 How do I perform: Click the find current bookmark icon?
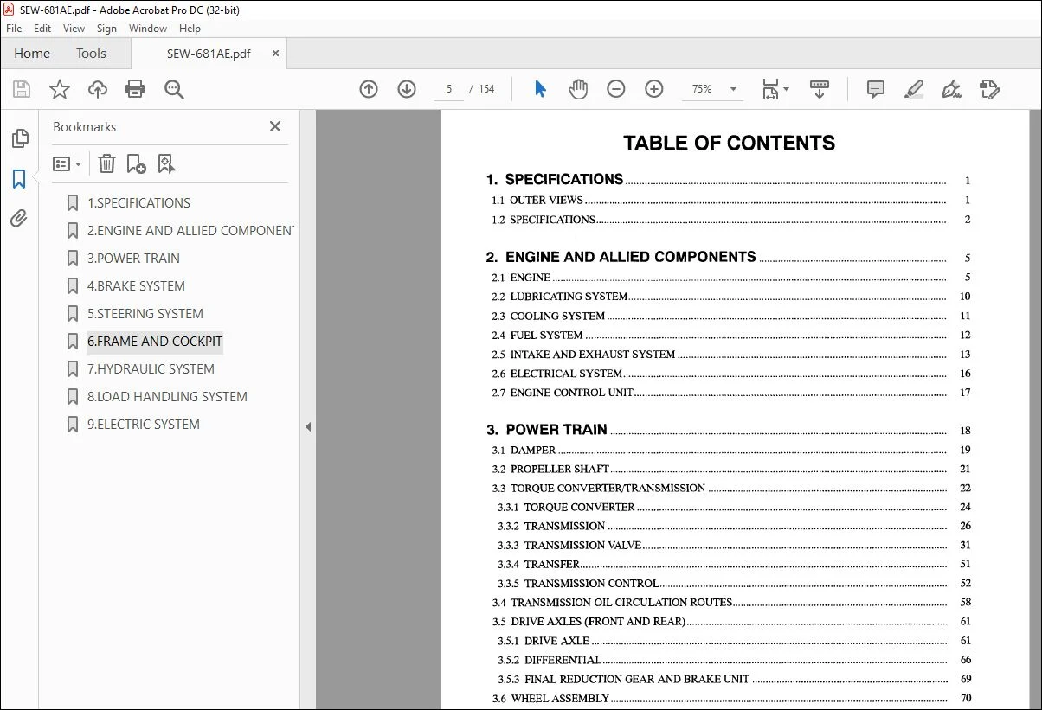[166, 163]
